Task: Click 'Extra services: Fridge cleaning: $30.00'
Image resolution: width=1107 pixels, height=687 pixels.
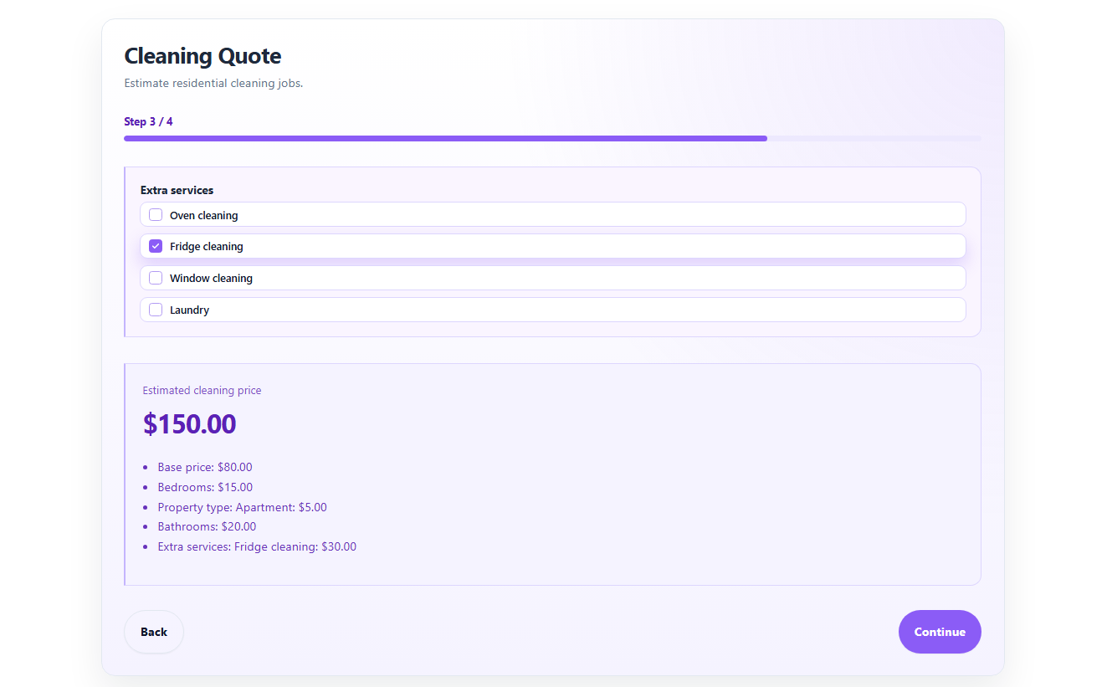Action: pyautogui.click(x=257, y=546)
